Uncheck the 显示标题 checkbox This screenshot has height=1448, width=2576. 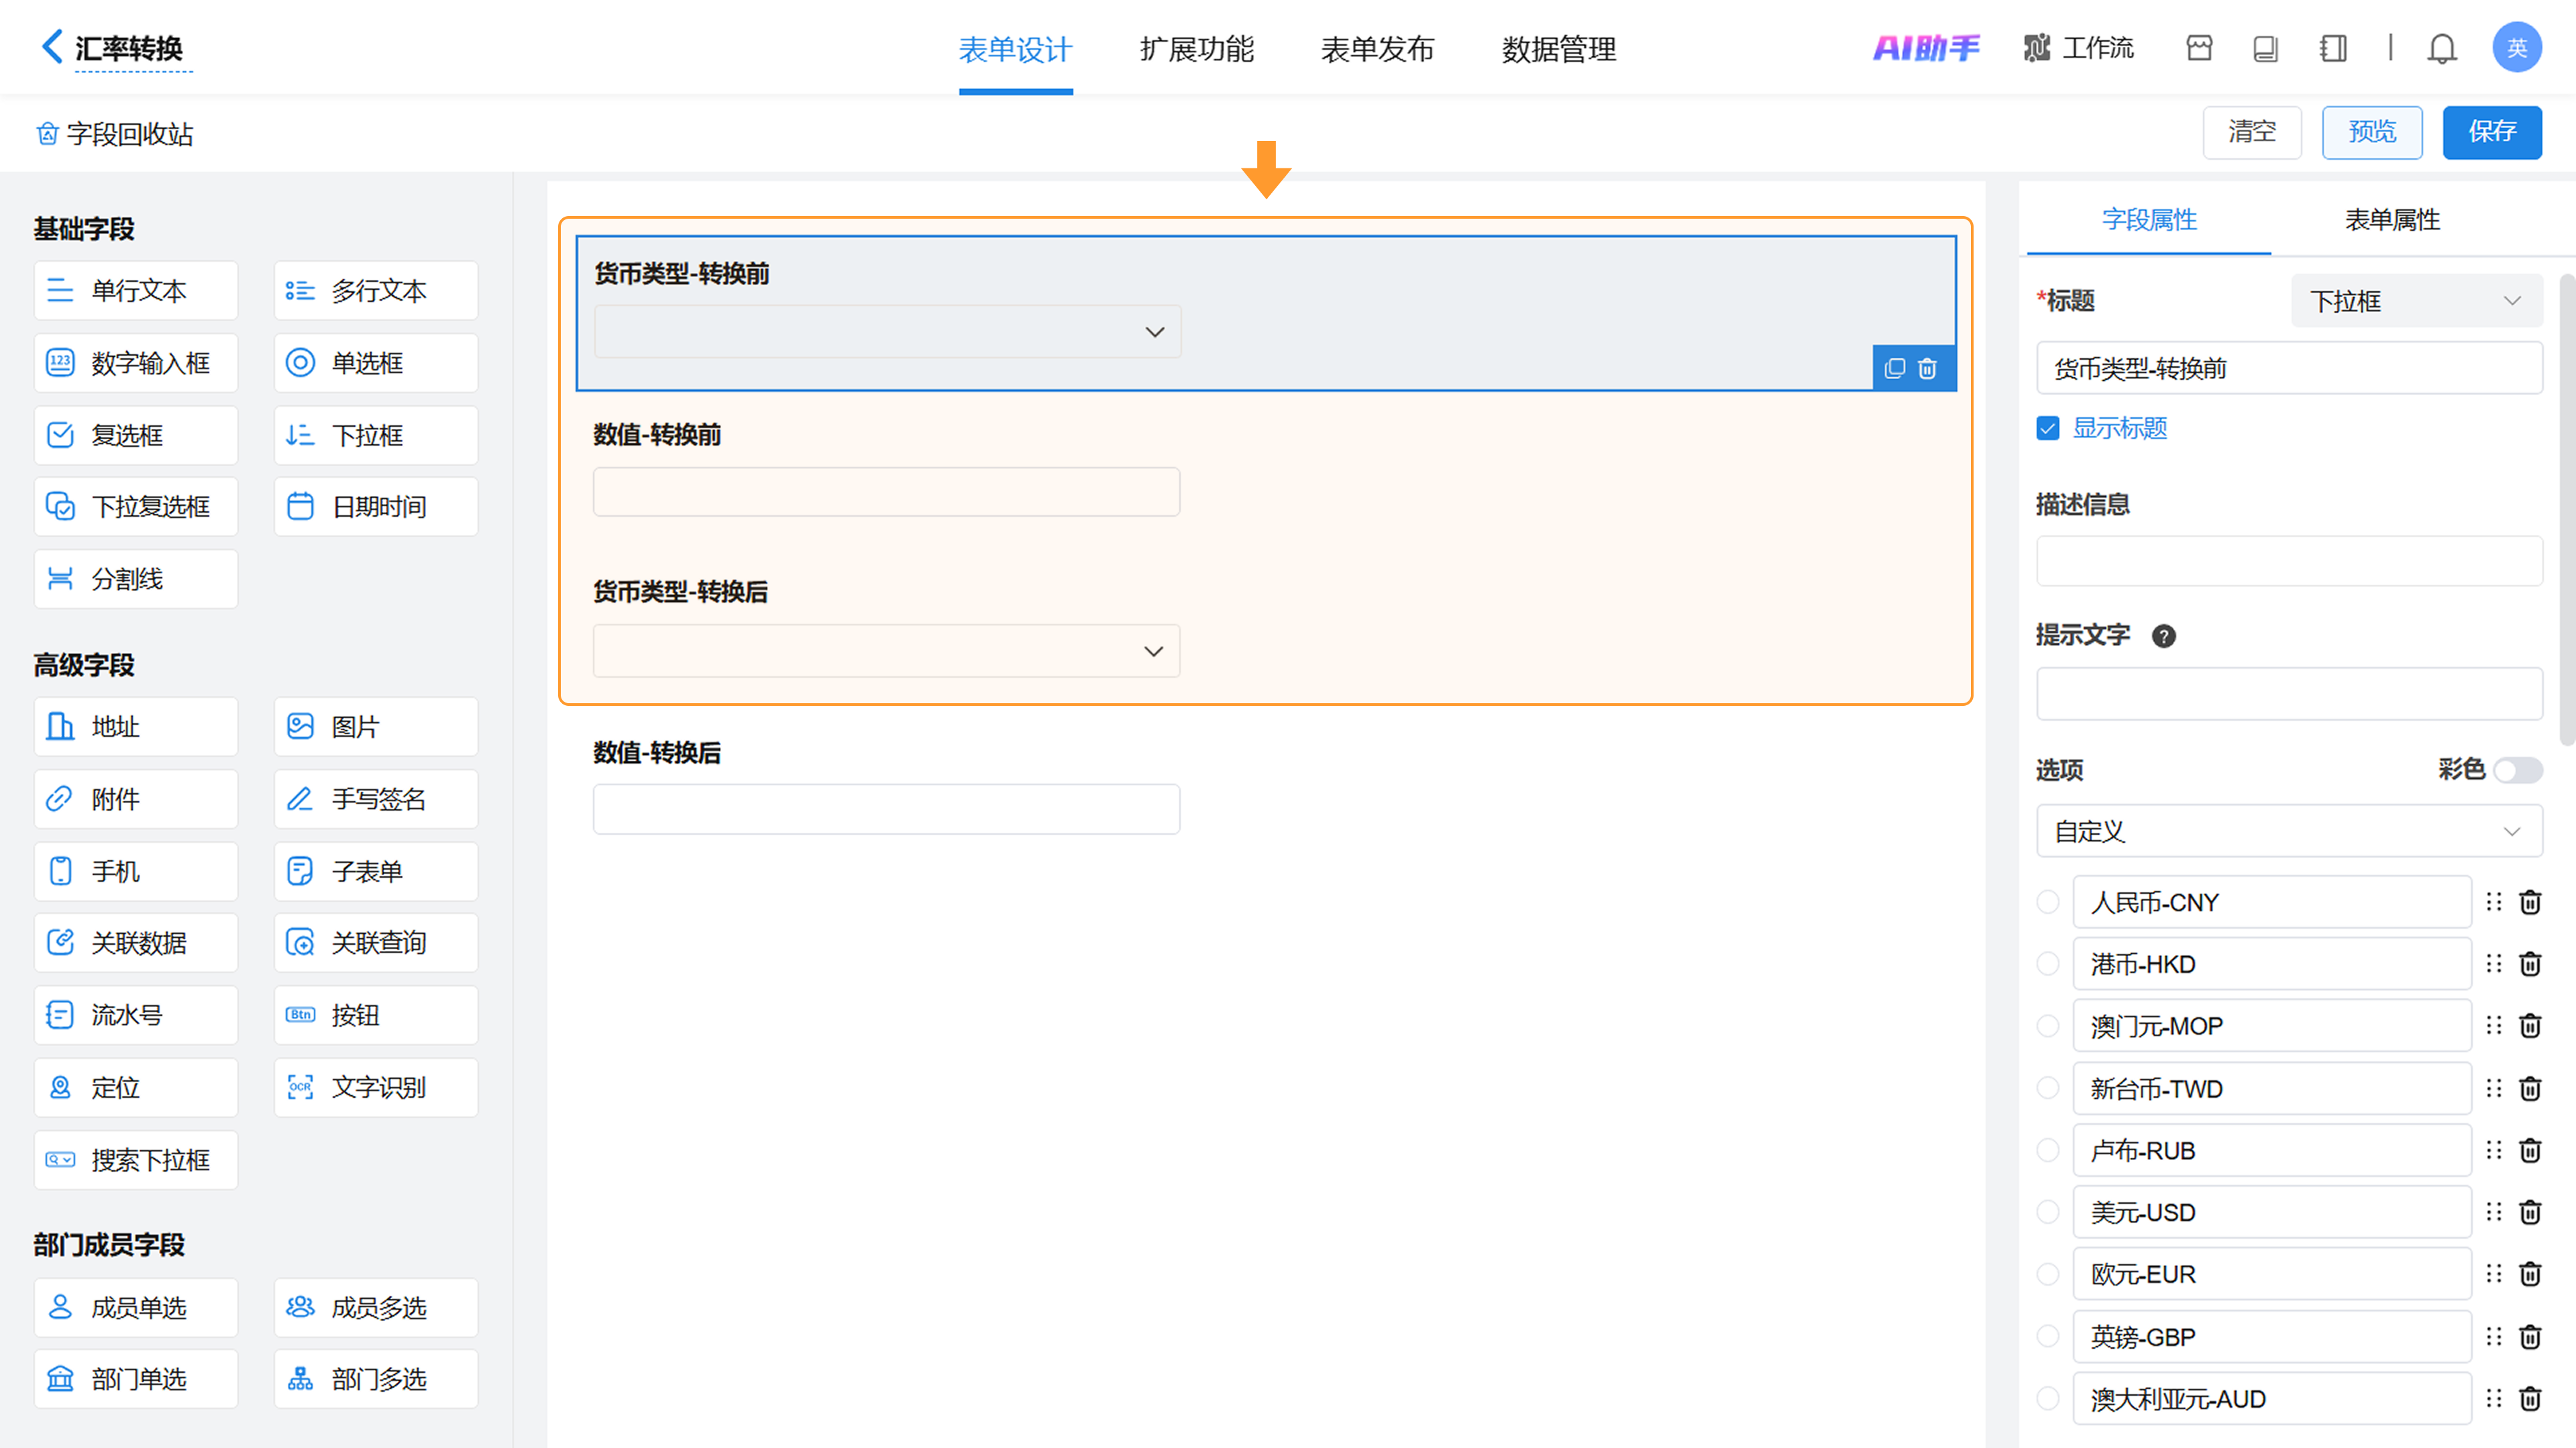point(2047,428)
